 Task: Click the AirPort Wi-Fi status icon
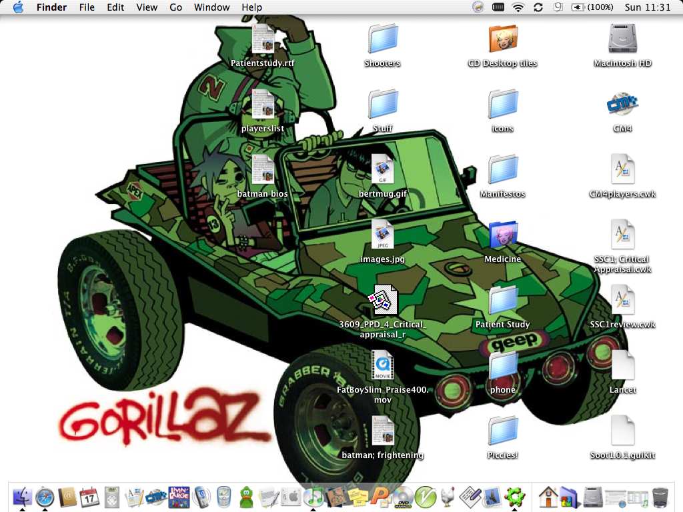(x=518, y=7)
